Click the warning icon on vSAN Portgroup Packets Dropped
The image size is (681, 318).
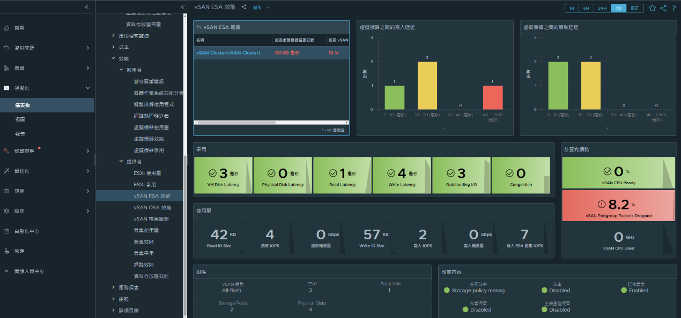[602, 204]
